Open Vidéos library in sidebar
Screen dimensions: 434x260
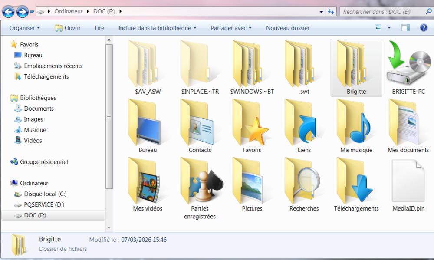(33, 140)
